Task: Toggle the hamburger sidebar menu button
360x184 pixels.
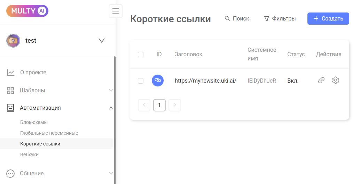Action: 116,11
